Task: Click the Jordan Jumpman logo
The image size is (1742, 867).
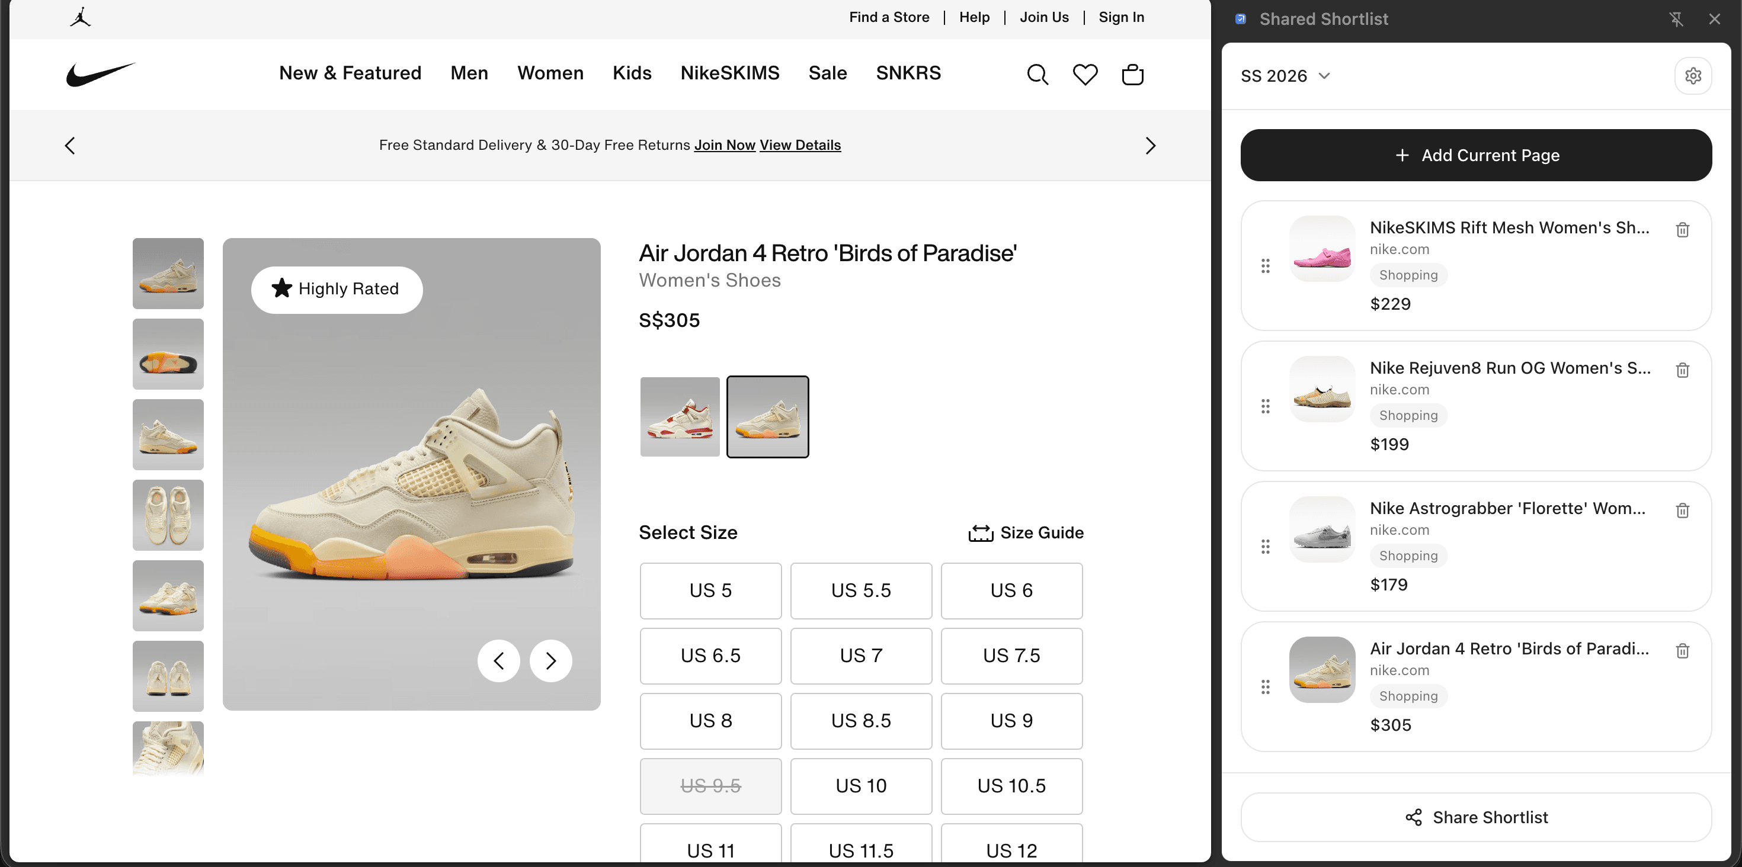Action: [x=81, y=18]
